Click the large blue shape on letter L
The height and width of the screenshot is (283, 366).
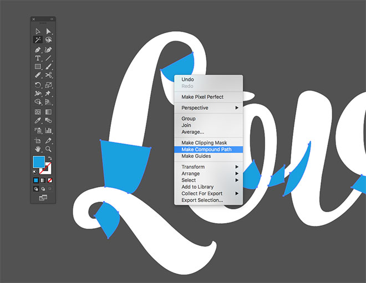coord(125,164)
